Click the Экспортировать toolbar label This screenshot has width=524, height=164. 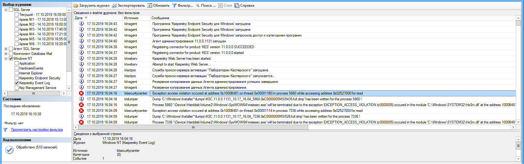coord(131,5)
